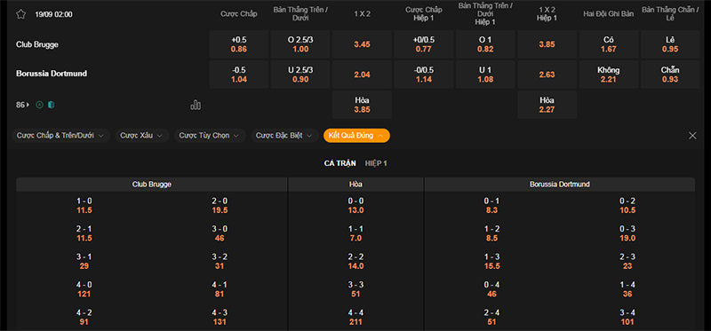Pick first-half Over 1 at 0.82
711x331 pixels.
[485, 44]
